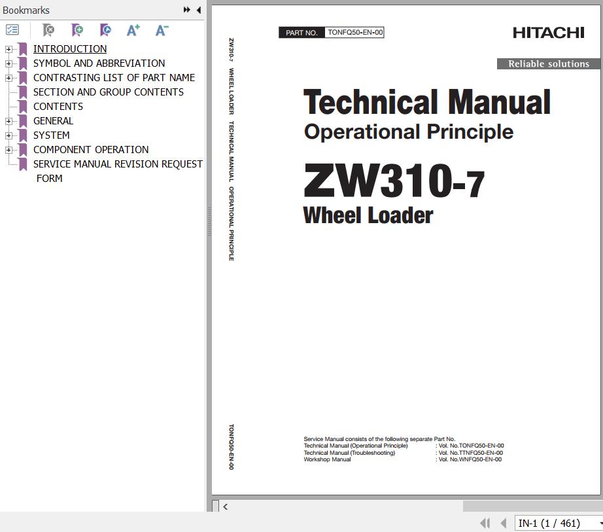This screenshot has width=603, height=532.
Task: Click the bookmark icon beside GENERAL
Action: click(23, 121)
